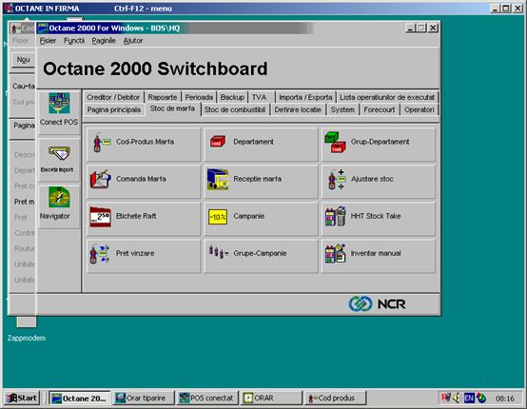This screenshot has width=527, height=409.
Task: Open the Pret vinzare icon
Action: pos(100,254)
